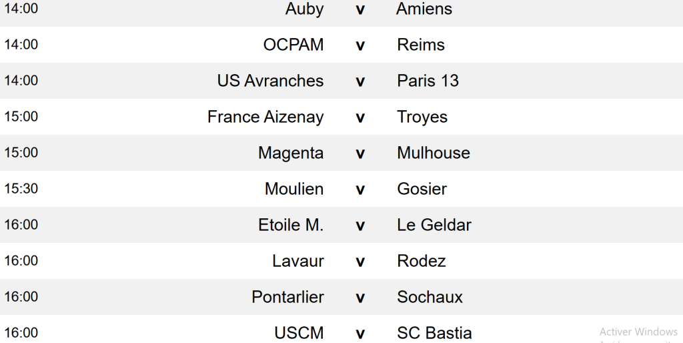The image size is (683, 343).
Task: Select the OCPAM home team
Action: [293, 45]
